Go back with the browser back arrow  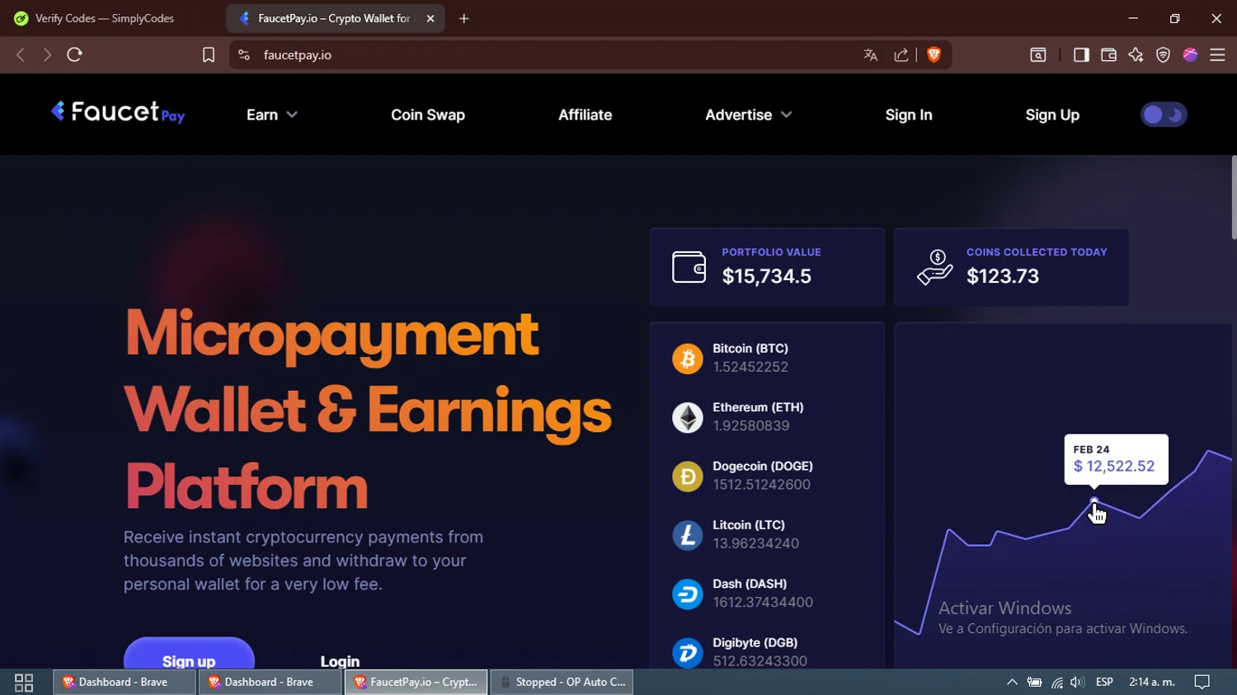21,54
